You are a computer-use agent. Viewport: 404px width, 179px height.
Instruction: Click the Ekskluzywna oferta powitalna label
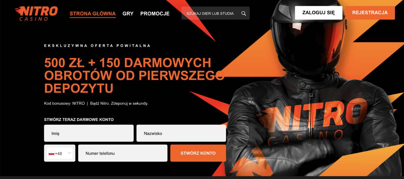tap(97, 46)
